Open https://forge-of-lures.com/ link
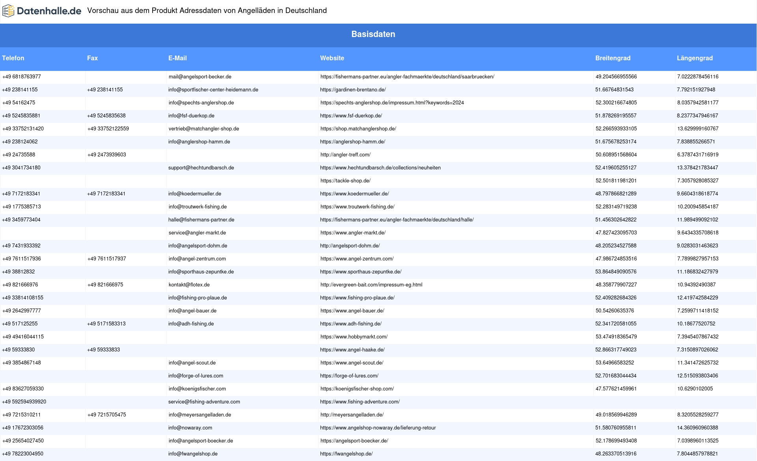This screenshot has height=461, width=757. click(349, 376)
